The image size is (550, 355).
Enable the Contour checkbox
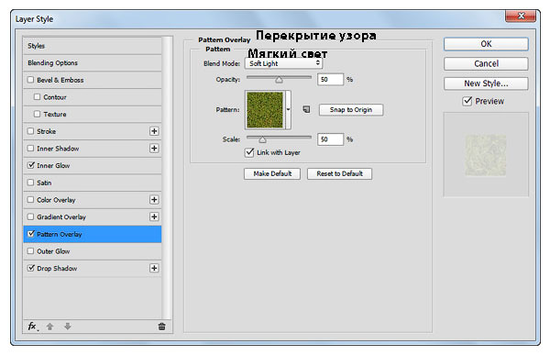tap(37, 96)
